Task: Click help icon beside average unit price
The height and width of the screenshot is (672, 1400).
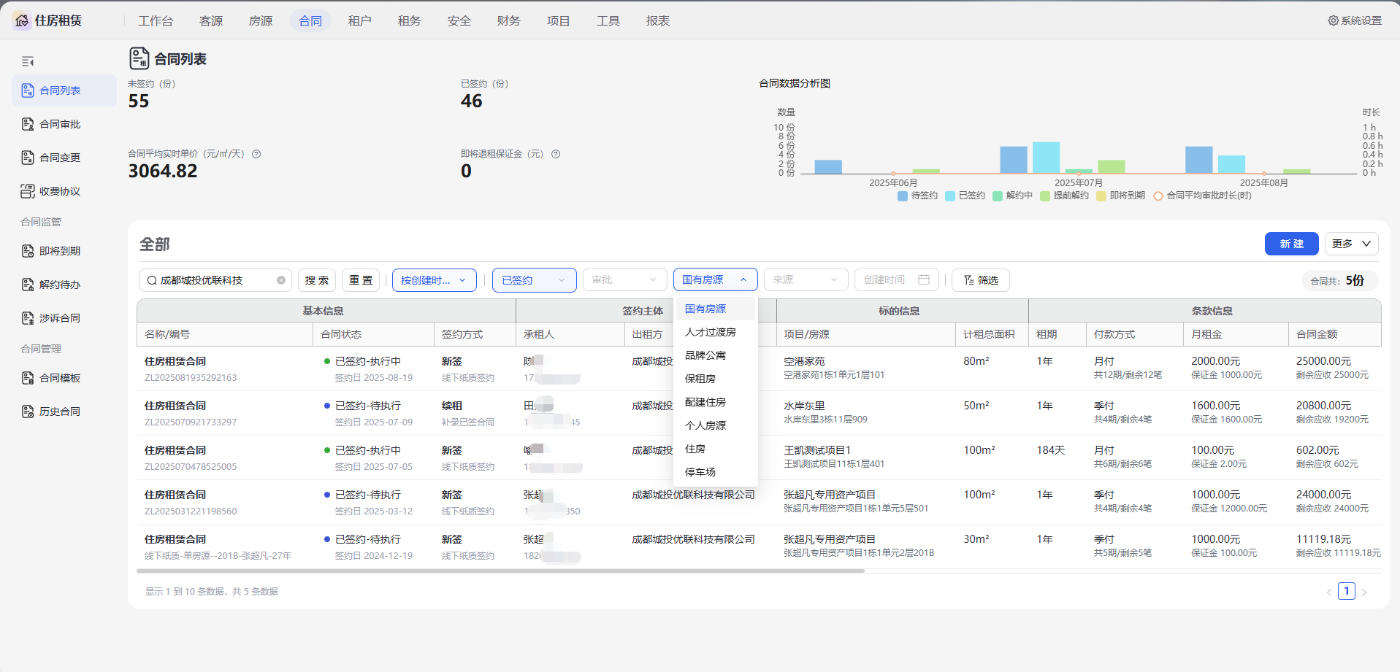Action: pyautogui.click(x=256, y=154)
